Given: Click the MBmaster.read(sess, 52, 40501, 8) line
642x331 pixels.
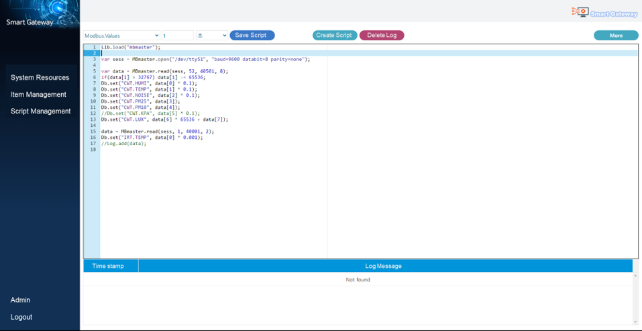Looking at the screenshot, I should 164,71.
